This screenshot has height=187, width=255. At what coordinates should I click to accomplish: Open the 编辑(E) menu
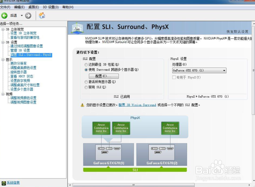[x=19, y=7]
